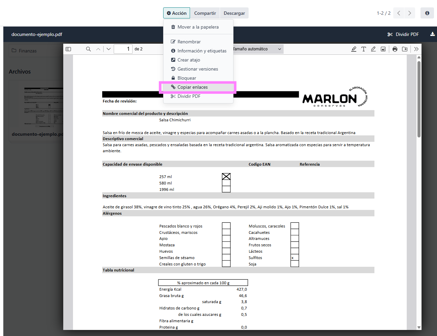Click the download icon in header
This screenshot has height=336, width=437.
432,34
